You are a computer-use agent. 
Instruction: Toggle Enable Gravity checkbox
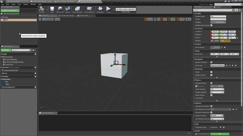coord(211,95)
